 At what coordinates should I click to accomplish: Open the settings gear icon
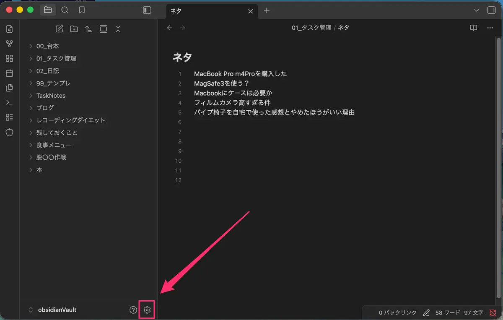[147, 310]
